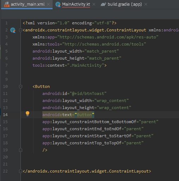Click the opening ConstraintLayout tag name on line 2
Image resolution: width=179 pixels, height=181 pixels.
tap(85, 30)
